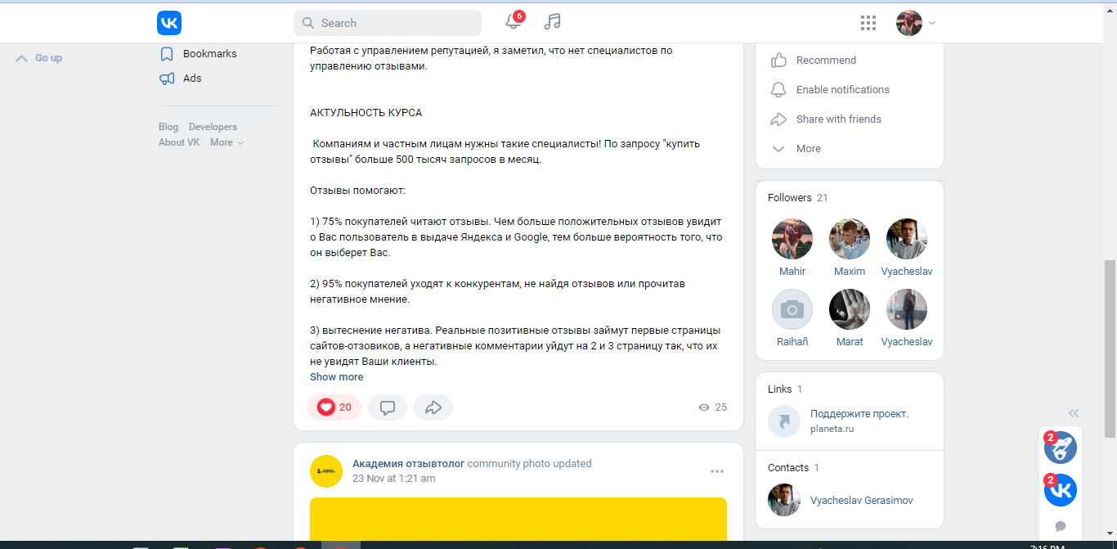The image size is (1117, 549).
Task: Click the Отзывы помогают: text line
Action: coord(357,191)
